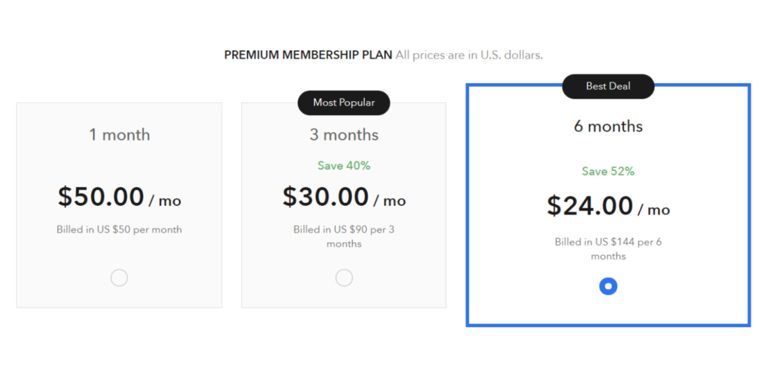
Task: Click the $50.00 / mo price
Action: [x=120, y=197]
